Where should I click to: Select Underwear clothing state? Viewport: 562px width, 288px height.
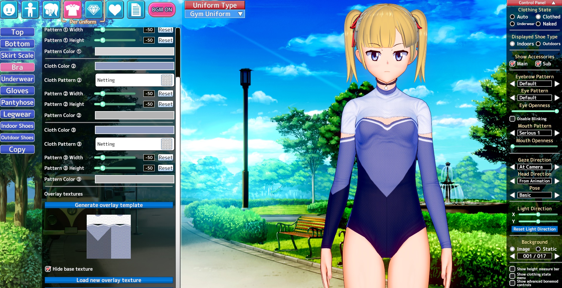coord(512,24)
